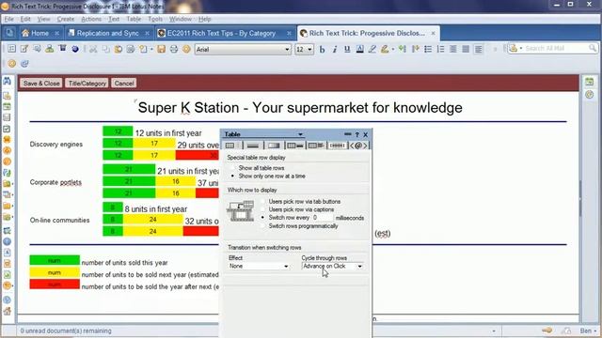Open the search scope dropdown arrow

(521, 48)
